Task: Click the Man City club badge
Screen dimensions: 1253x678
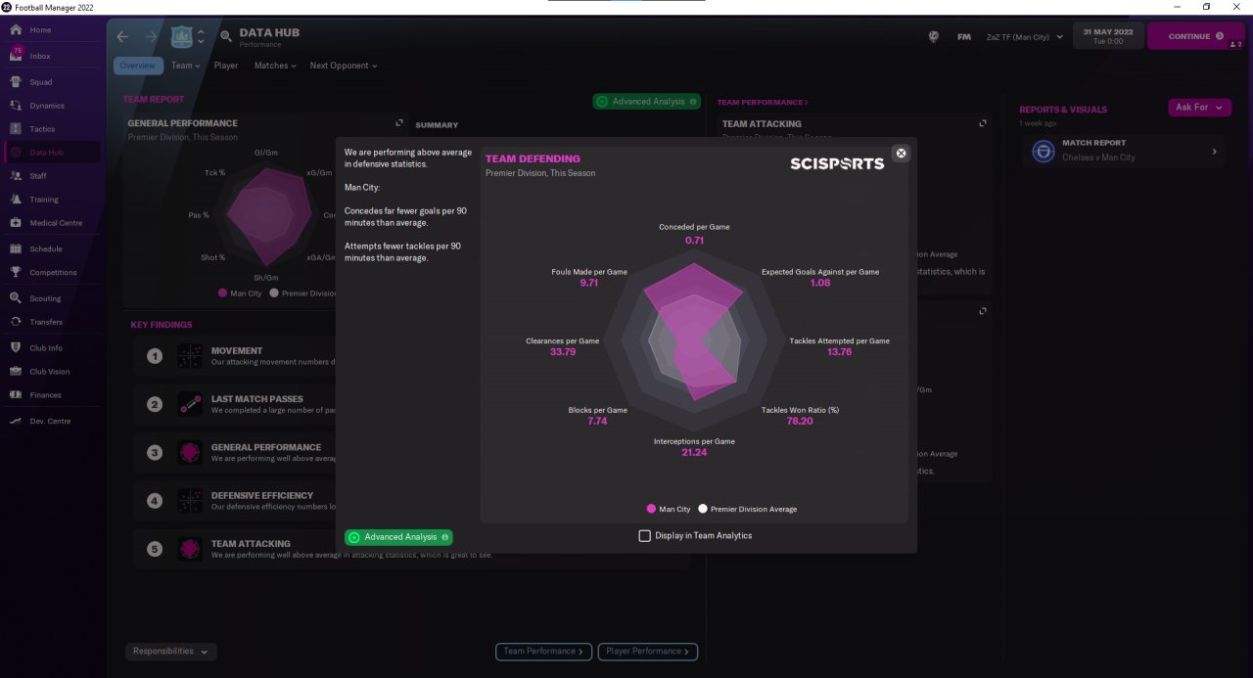Action: [181, 37]
